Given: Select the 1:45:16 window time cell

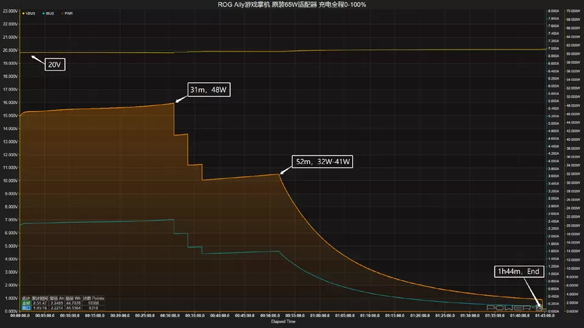Looking at the screenshot, I should 40,308.
